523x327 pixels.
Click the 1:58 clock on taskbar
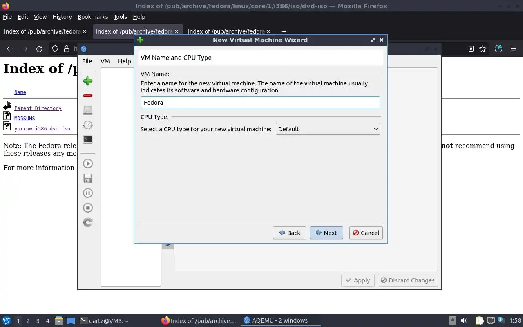coord(515,321)
